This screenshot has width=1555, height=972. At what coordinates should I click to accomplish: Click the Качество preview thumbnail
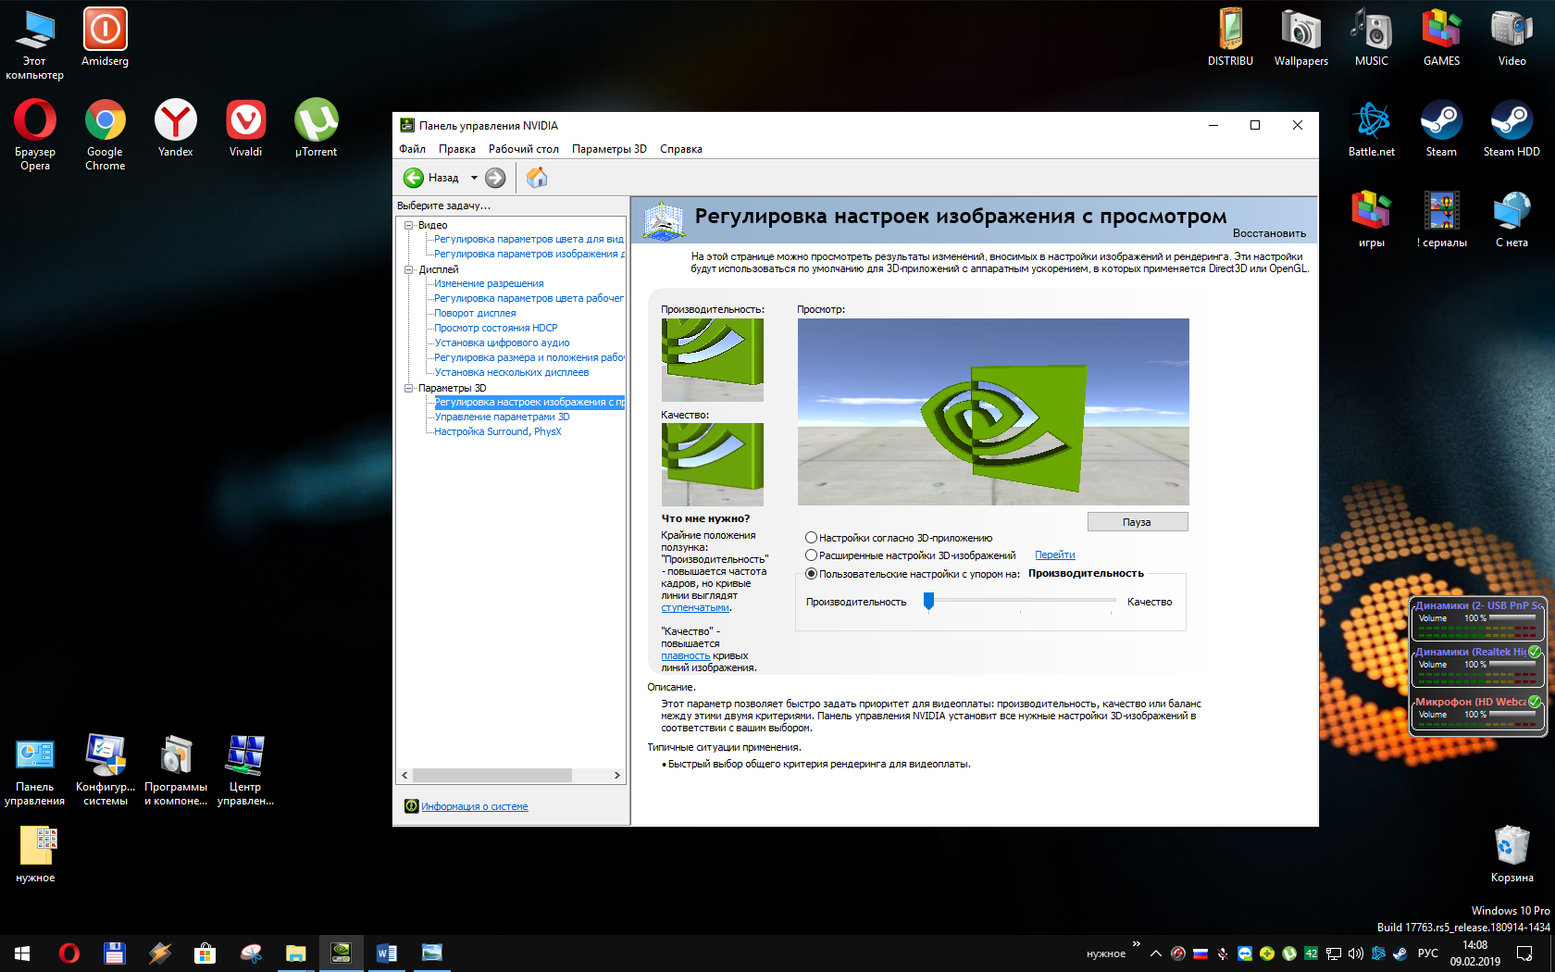coord(713,465)
